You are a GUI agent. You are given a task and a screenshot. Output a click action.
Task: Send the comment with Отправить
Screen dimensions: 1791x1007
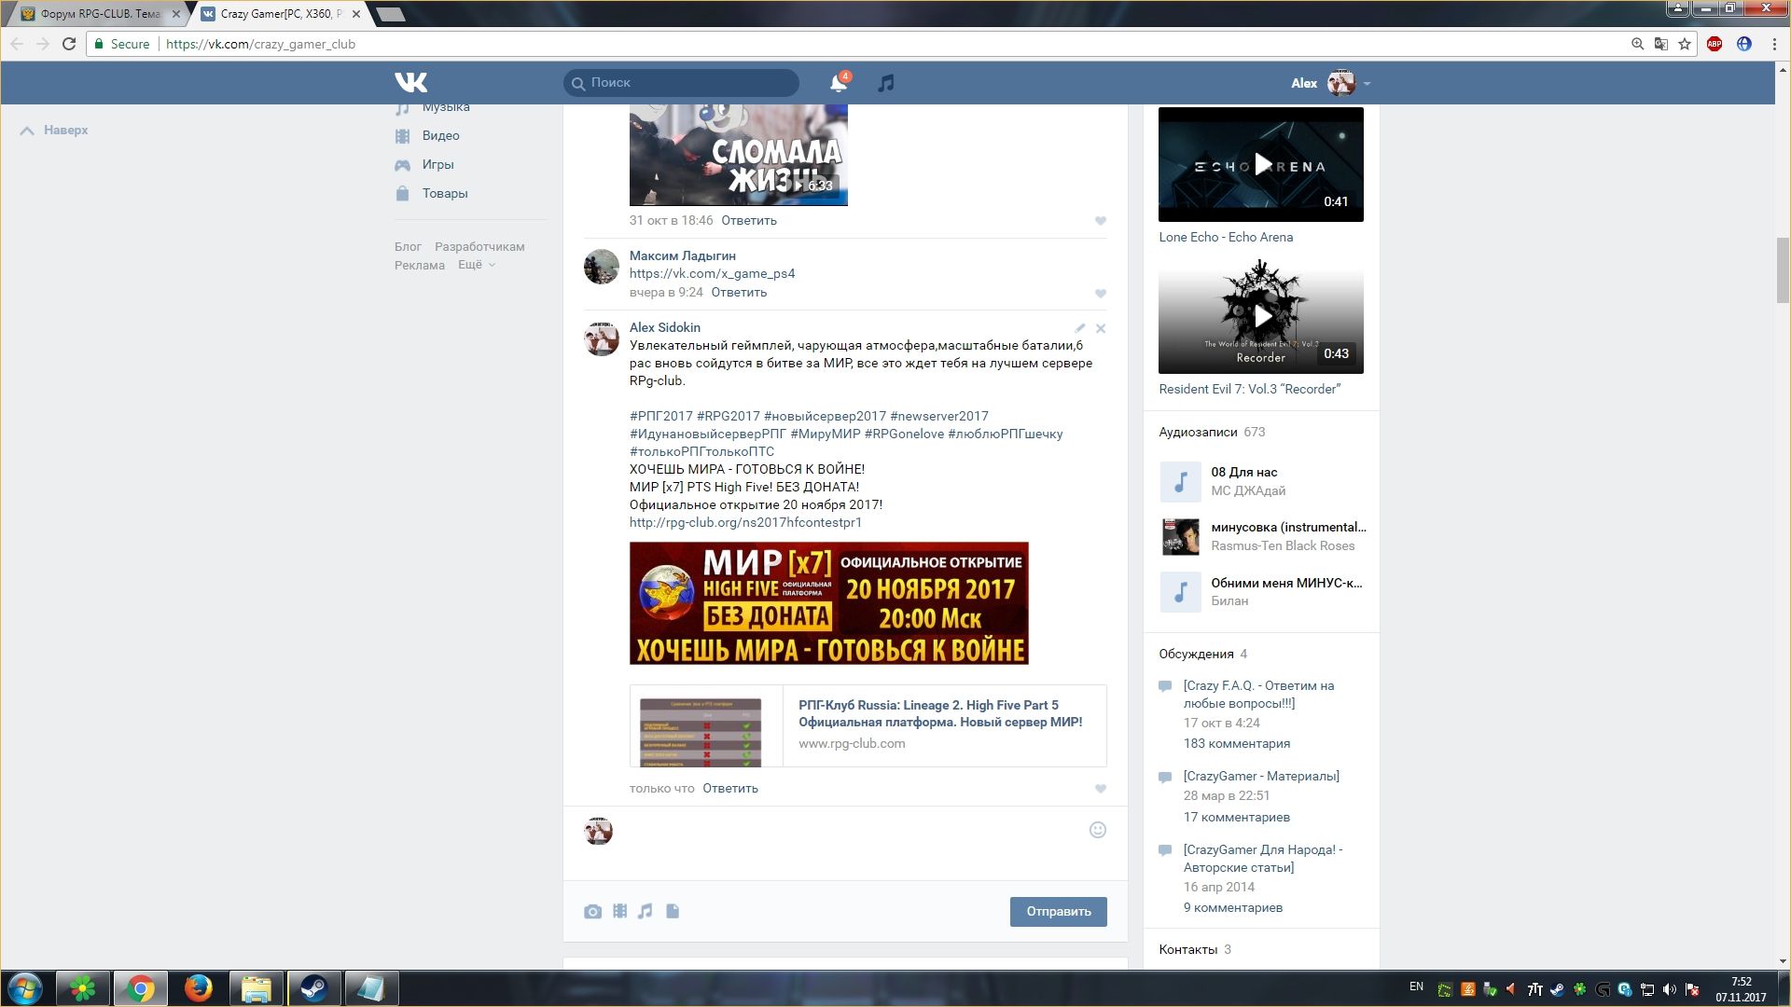point(1058,912)
